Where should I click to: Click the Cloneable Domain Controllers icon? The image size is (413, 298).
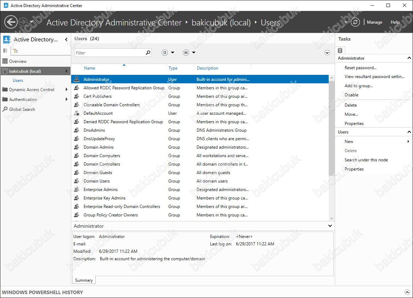[x=77, y=105]
